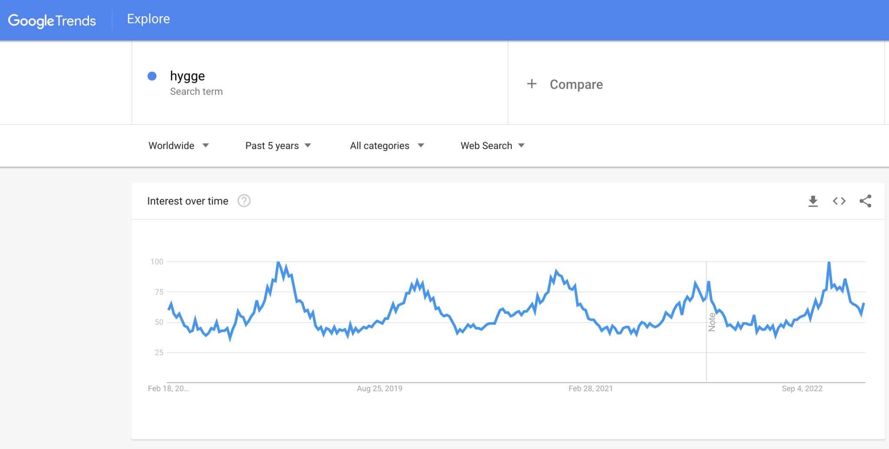Expand the Past 5 years time range
The height and width of the screenshot is (449, 889).
click(x=278, y=146)
